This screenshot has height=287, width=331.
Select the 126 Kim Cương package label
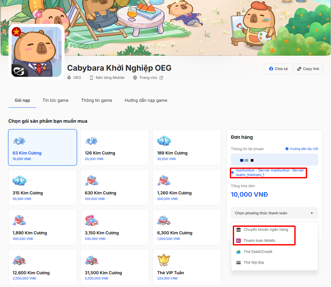(100, 153)
